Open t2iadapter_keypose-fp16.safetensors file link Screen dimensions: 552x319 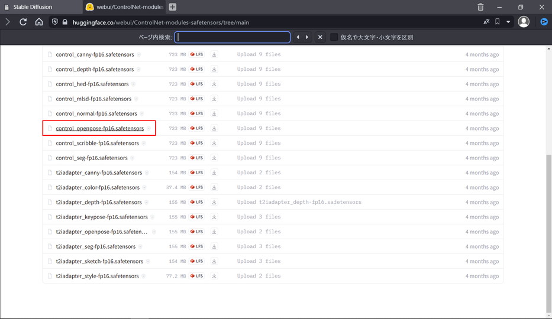[x=102, y=217]
